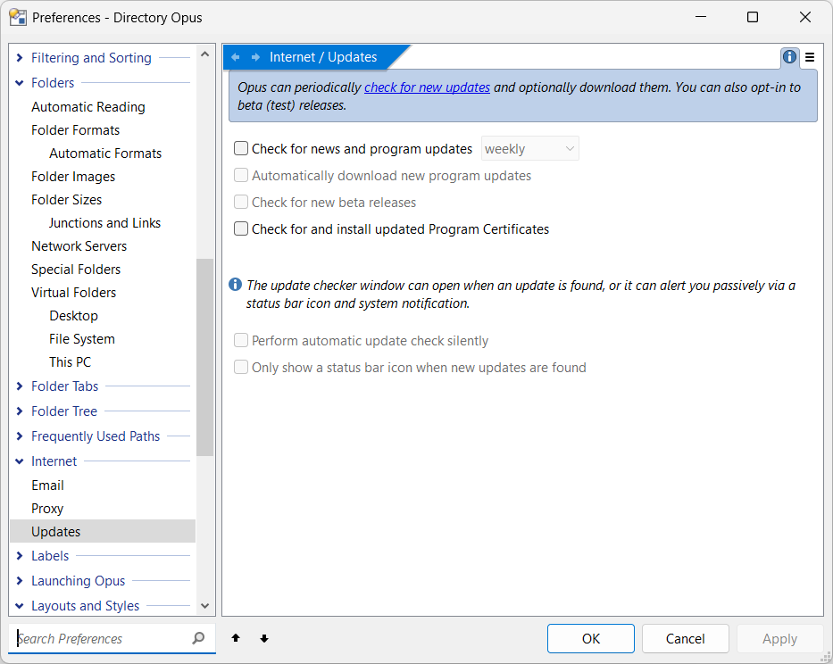Open the weekly frequency dropdown
The width and height of the screenshot is (833, 664).
point(529,149)
